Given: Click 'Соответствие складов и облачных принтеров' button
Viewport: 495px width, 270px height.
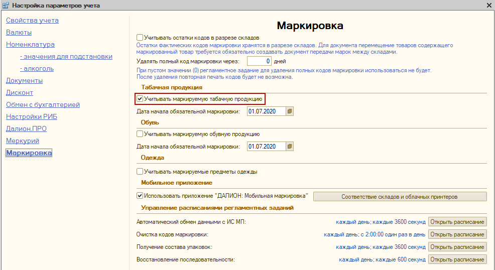Looking at the screenshot, I should 400,197.
